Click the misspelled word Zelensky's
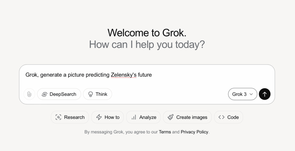 coord(124,75)
